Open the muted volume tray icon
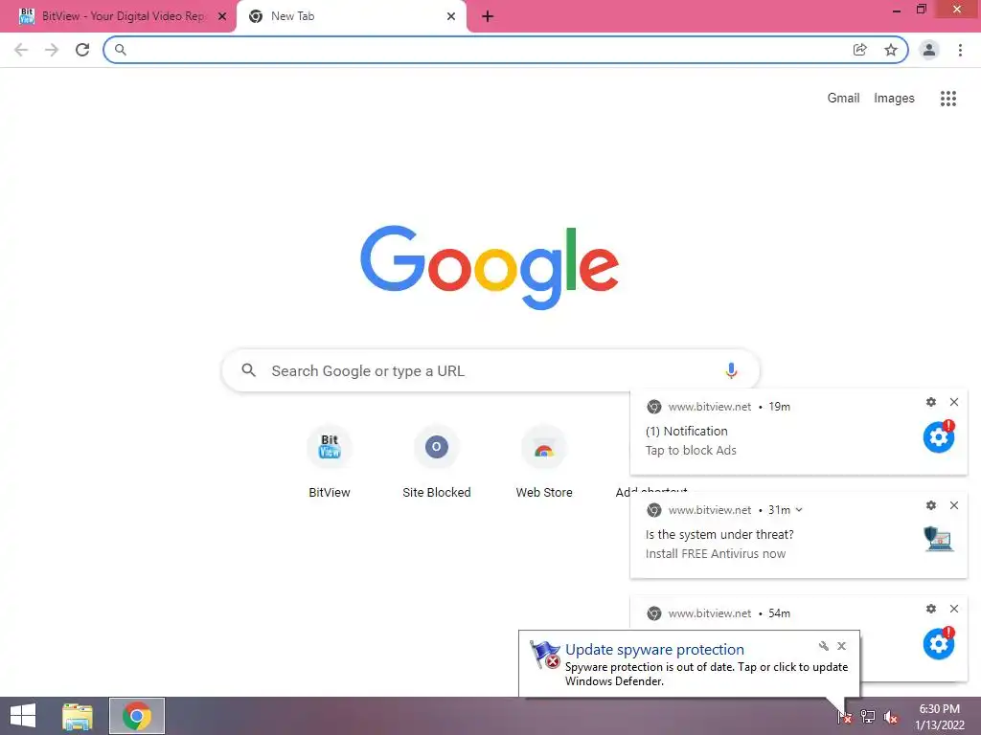 (x=891, y=717)
